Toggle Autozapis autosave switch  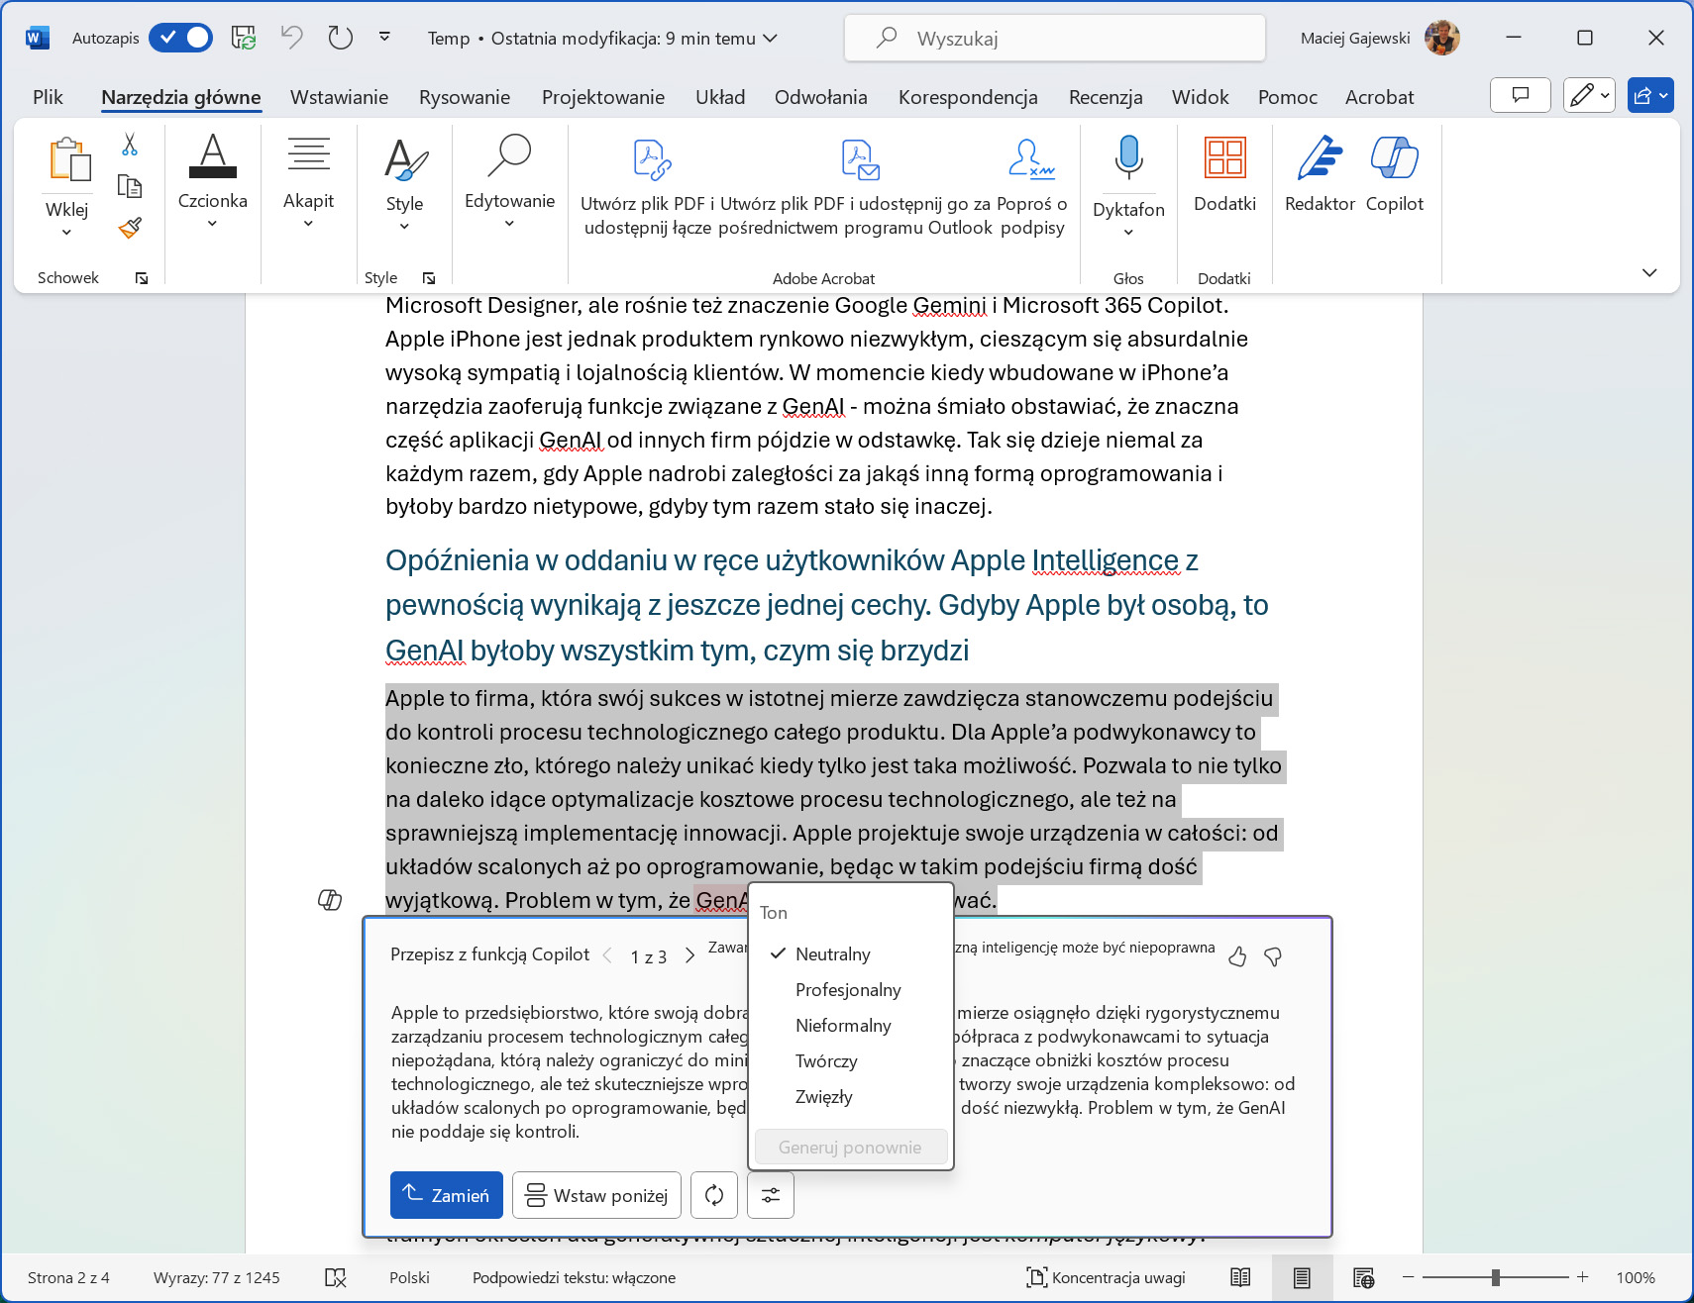(180, 38)
